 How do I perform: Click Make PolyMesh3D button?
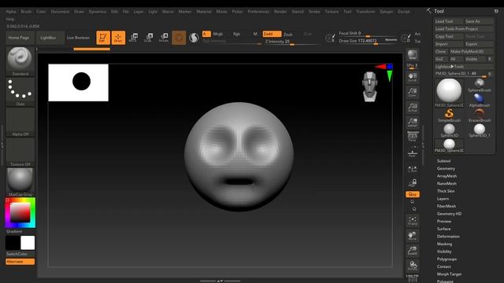(x=471, y=51)
